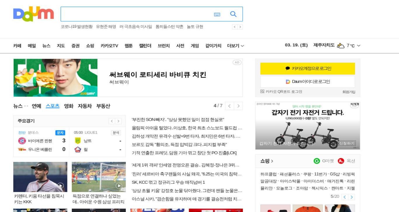Go to previous shopping page (5/20)
Image resolution: width=399 pixels, height=212 pixels.
point(345,197)
